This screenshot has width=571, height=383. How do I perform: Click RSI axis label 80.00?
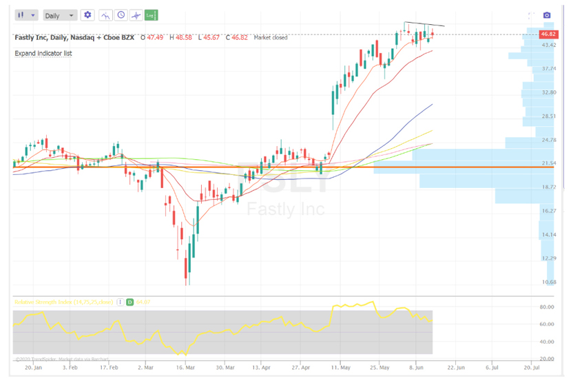pos(547,307)
